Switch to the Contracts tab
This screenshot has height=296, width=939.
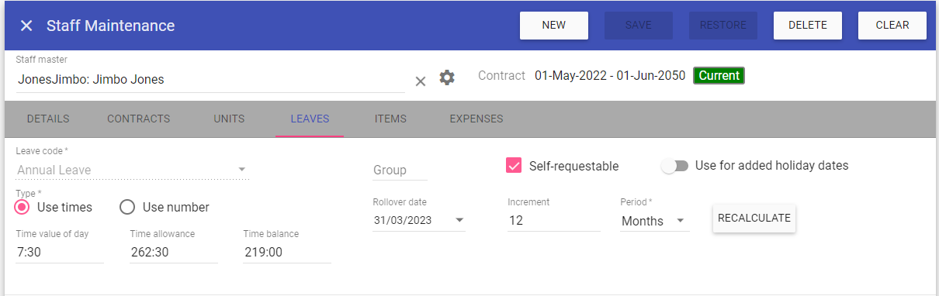139,119
